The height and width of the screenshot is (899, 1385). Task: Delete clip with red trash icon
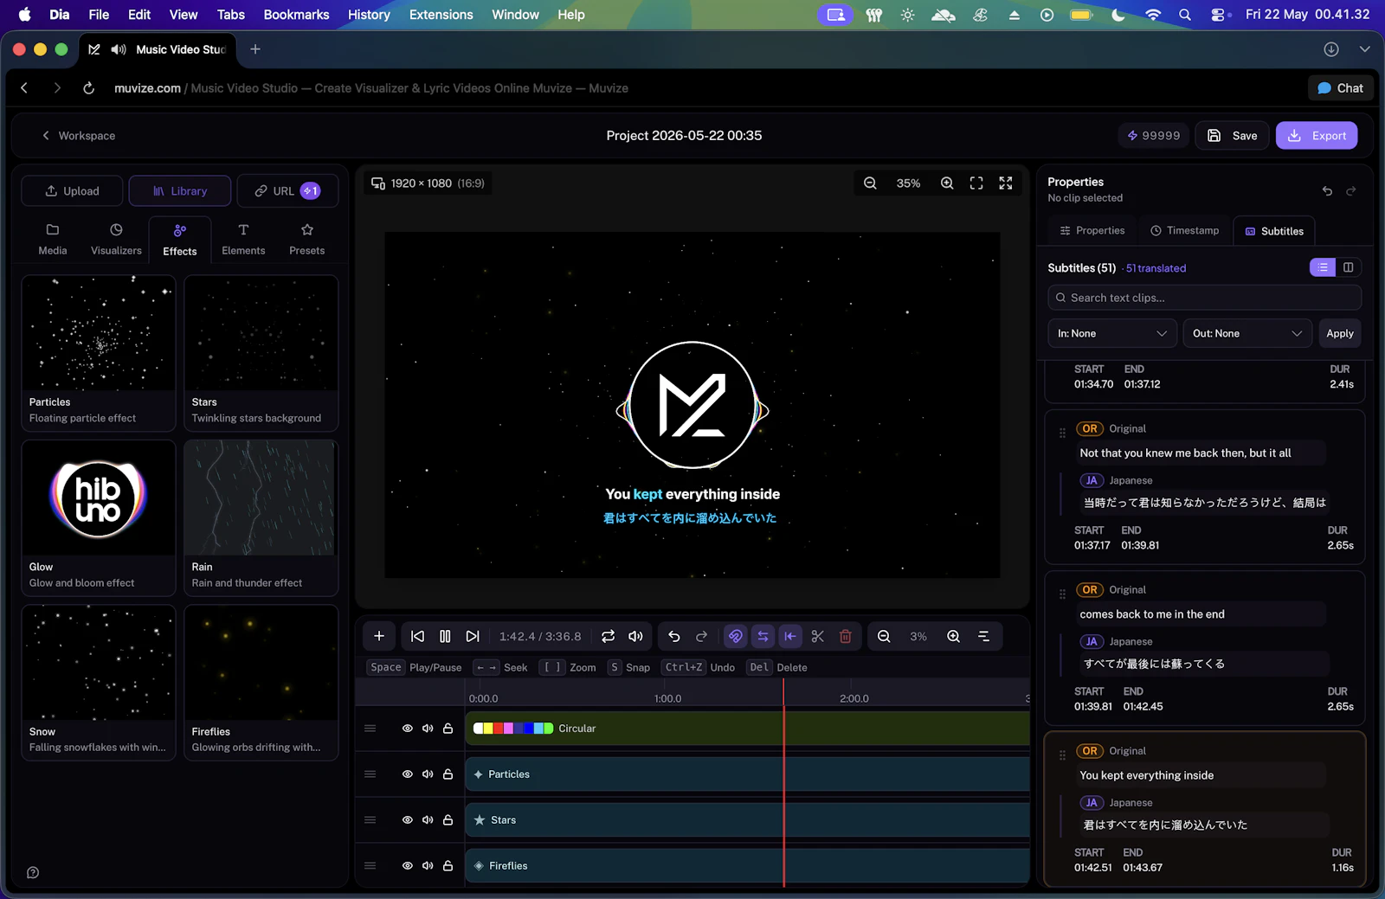pos(846,636)
